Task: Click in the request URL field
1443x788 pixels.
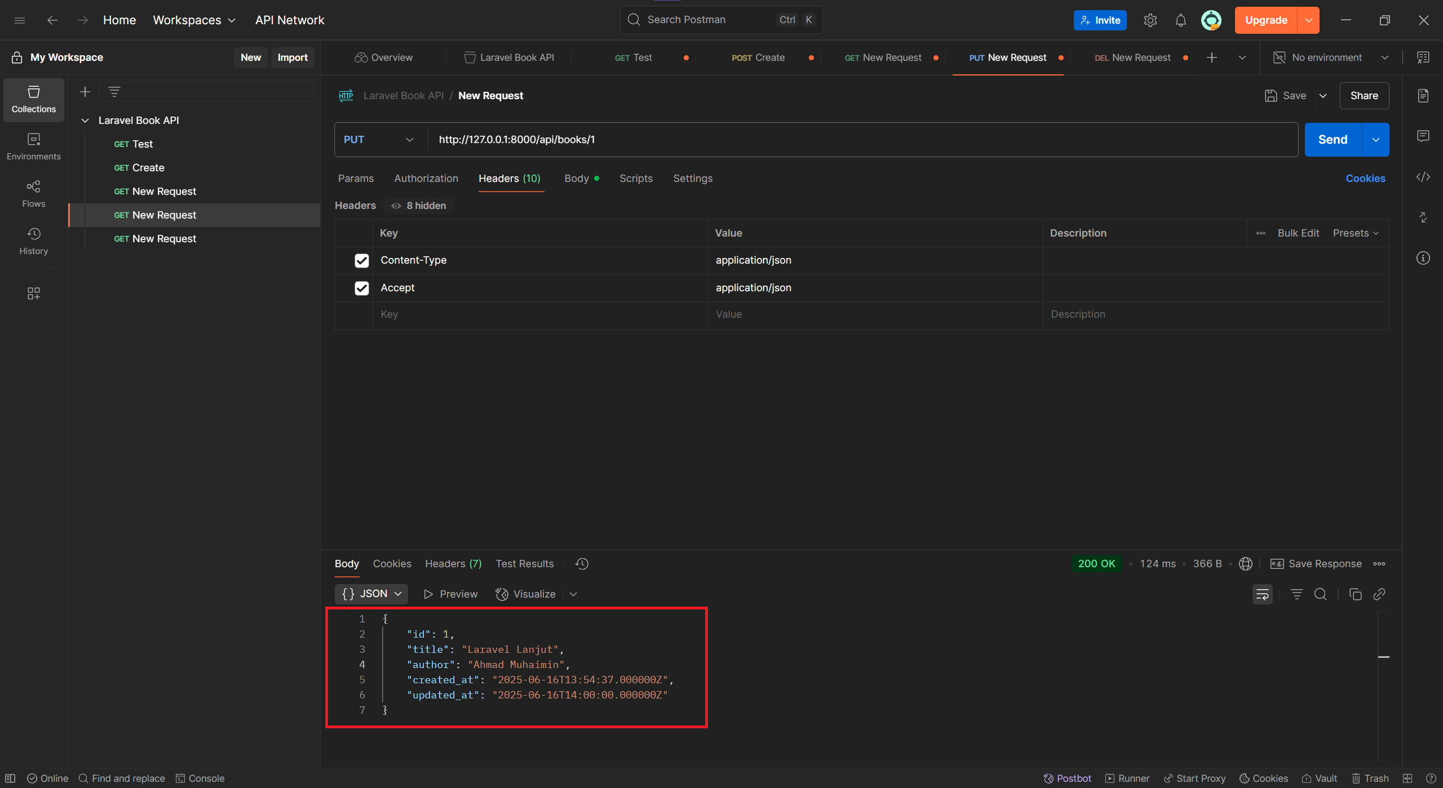Action: 676,139
